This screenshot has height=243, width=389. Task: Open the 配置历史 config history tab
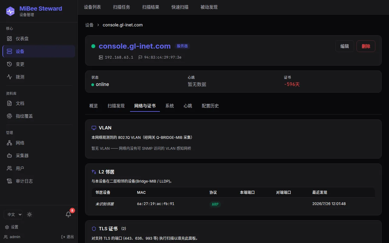210,106
